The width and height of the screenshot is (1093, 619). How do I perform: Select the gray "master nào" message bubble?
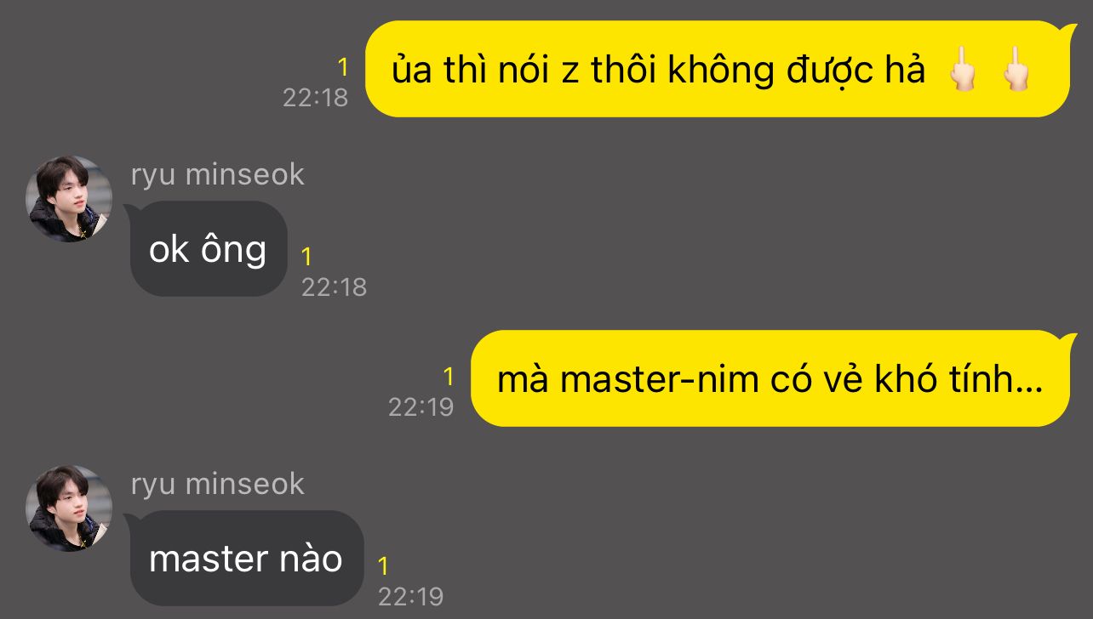pos(245,558)
